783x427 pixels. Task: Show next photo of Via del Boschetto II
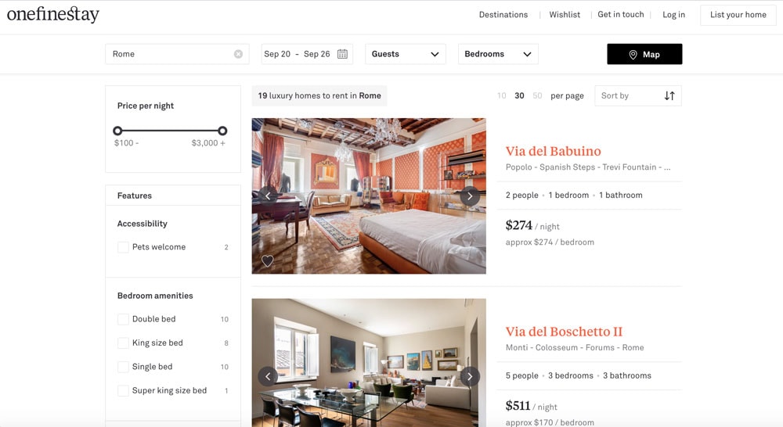(x=470, y=377)
